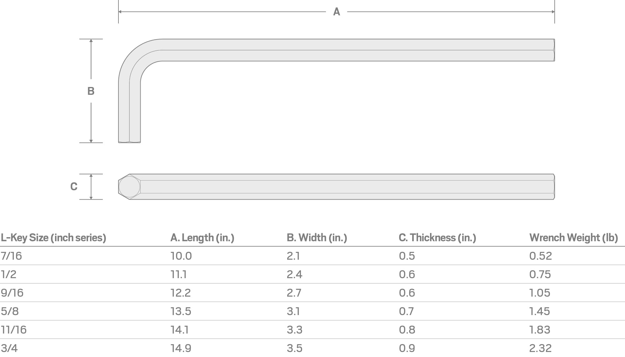Select the 9/16 size row
This screenshot has height=357, width=625.
tap(312, 293)
